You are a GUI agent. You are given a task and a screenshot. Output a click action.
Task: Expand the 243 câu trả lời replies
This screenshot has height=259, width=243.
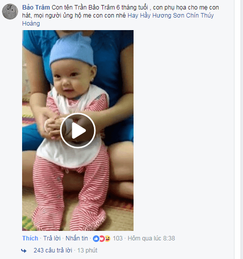point(53,250)
